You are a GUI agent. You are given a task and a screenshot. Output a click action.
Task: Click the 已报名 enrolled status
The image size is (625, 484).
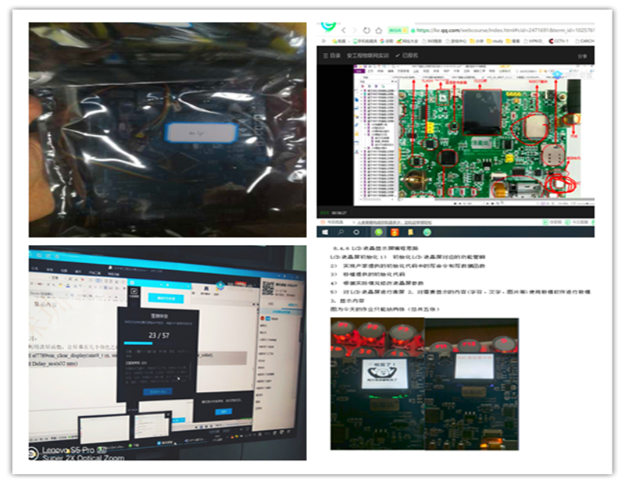click(x=407, y=55)
